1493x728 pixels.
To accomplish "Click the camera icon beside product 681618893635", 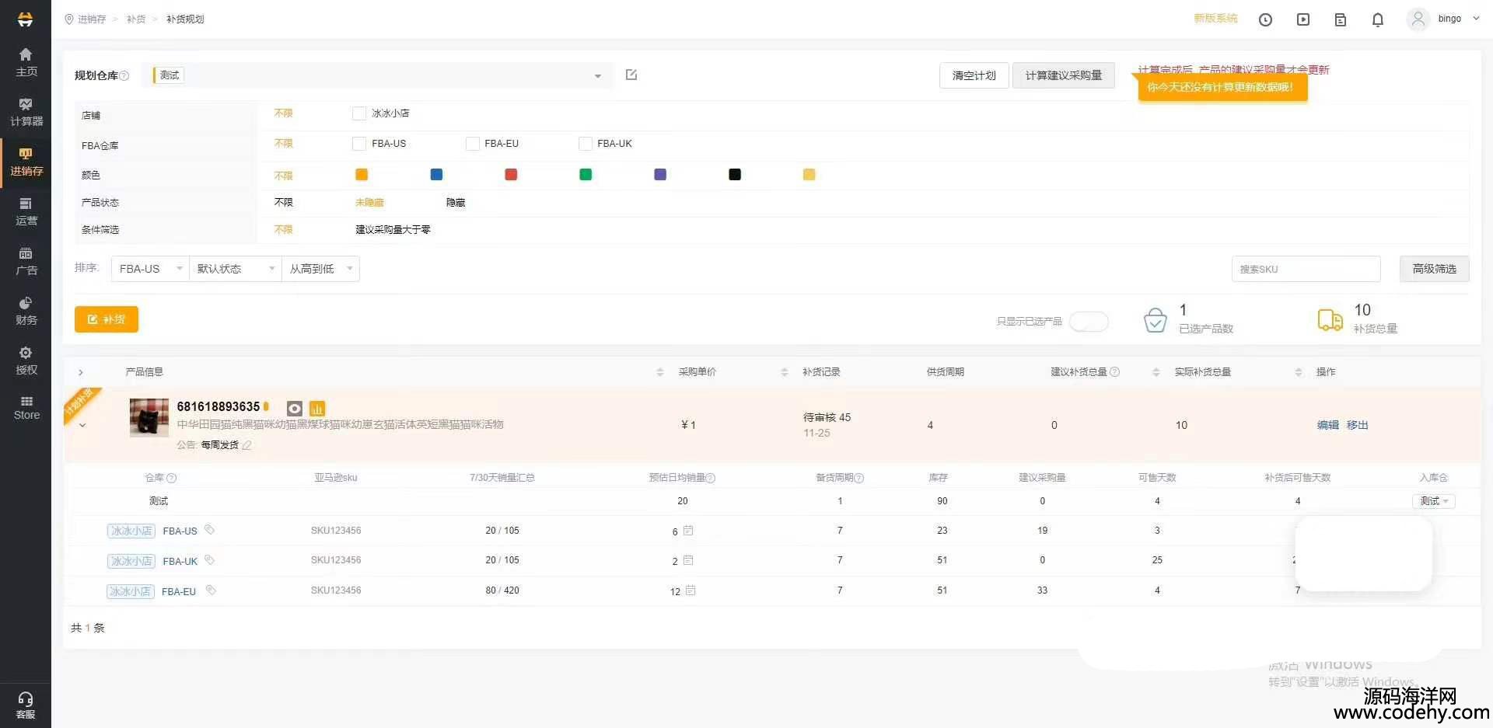I will coord(295,408).
